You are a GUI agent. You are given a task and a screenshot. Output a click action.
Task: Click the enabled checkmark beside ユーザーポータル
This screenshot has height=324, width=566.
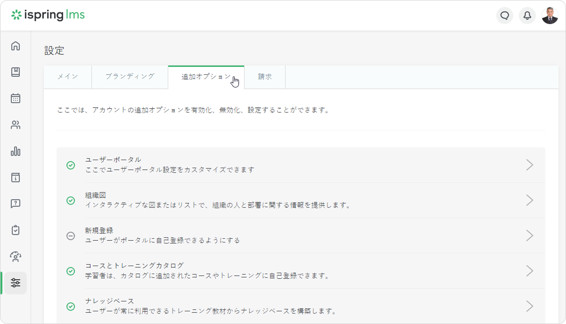click(71, 165)
